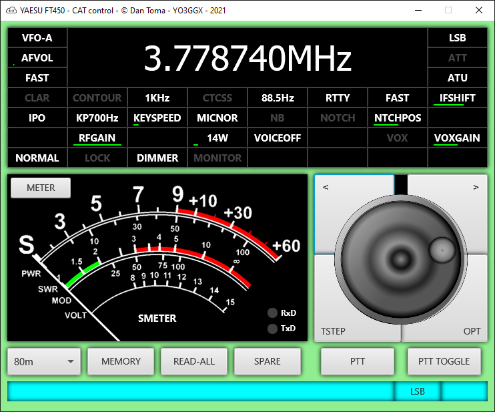Toggle the FAST tuning cell under AFVOL

(x=37, y=77)
